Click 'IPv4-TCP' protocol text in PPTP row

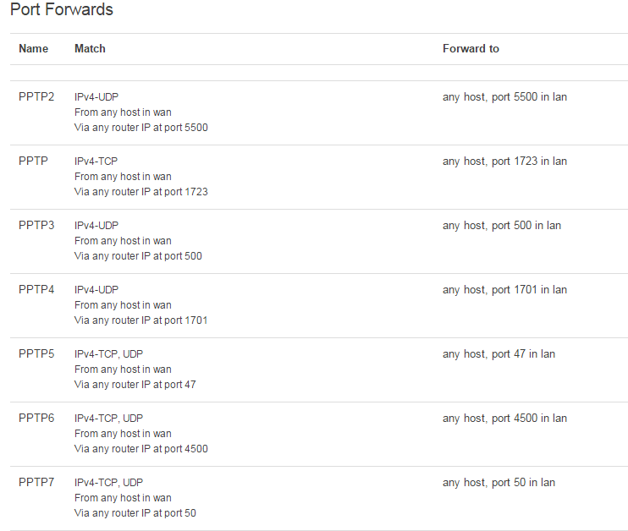(x=96, y=161)
